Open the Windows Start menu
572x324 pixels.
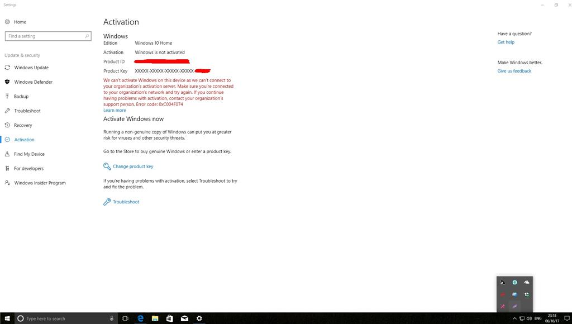coord(7,318)
